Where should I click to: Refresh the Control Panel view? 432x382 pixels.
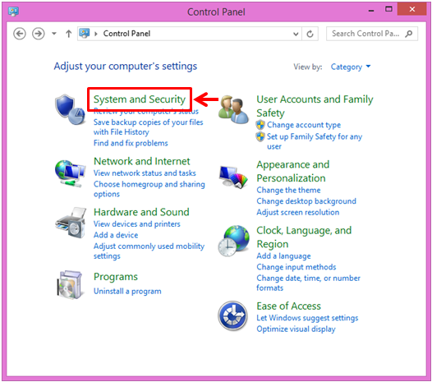[x=310, y=34]
